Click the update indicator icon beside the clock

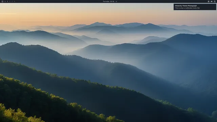[x=116, y=1]
